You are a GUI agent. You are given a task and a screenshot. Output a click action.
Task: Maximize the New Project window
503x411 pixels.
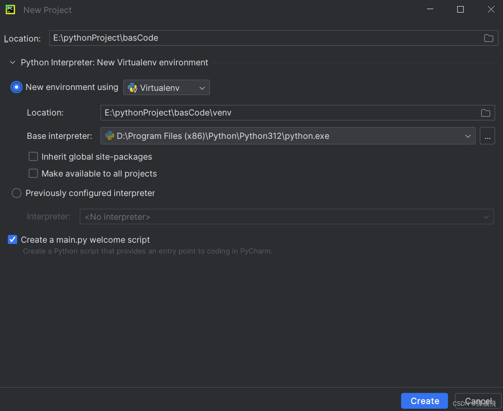pos(460,10)
